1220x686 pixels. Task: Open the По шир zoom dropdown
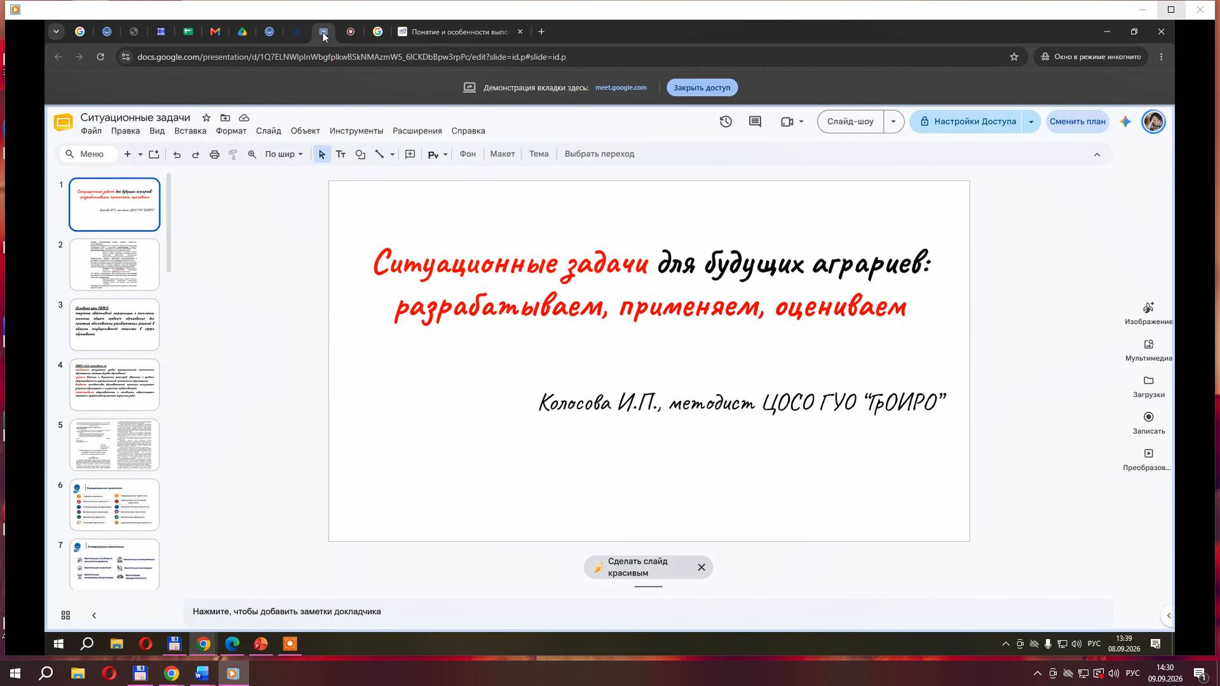pyautogui.click(x=283, y=154)
